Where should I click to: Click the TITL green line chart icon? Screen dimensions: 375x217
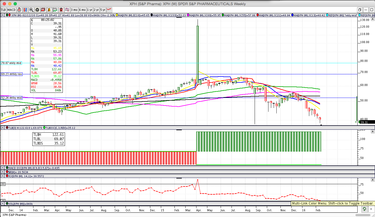(55, 10)
